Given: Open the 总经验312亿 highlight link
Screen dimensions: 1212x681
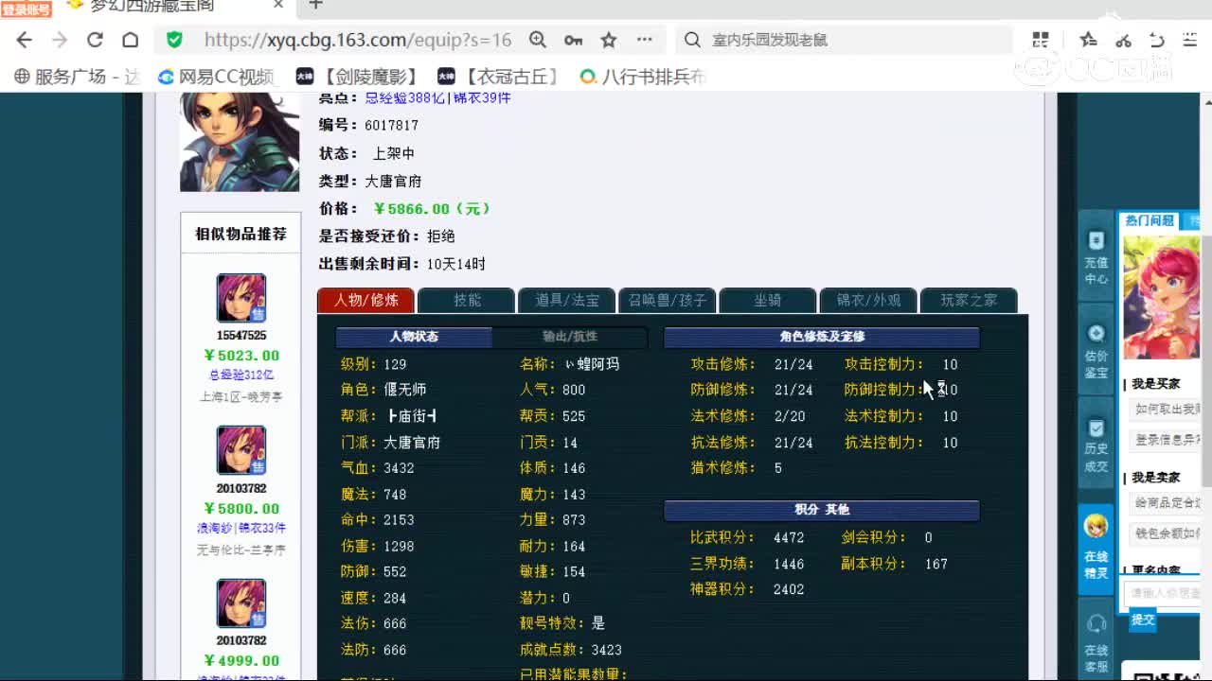Looking at the screenshot, I should [241, 375].
